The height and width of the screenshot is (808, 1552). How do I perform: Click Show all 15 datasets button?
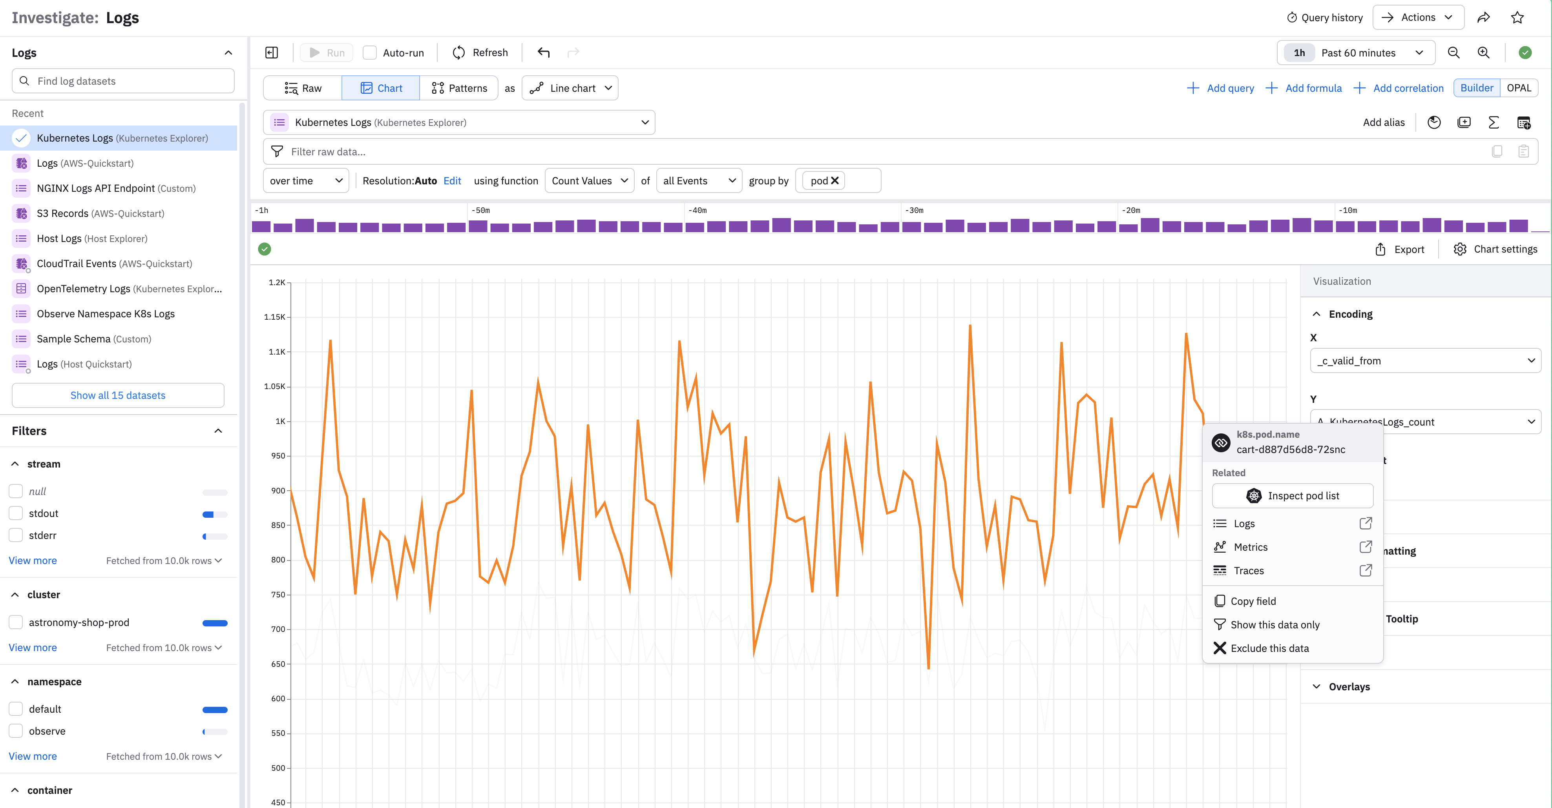(118, 395)
